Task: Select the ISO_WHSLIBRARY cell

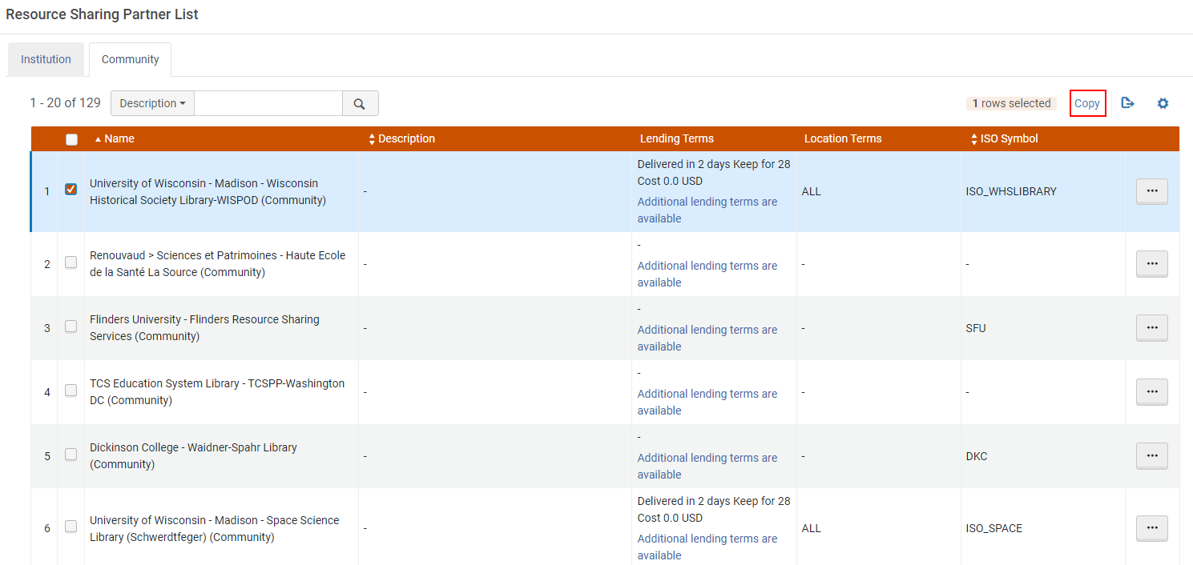Action: (1011, 191)
